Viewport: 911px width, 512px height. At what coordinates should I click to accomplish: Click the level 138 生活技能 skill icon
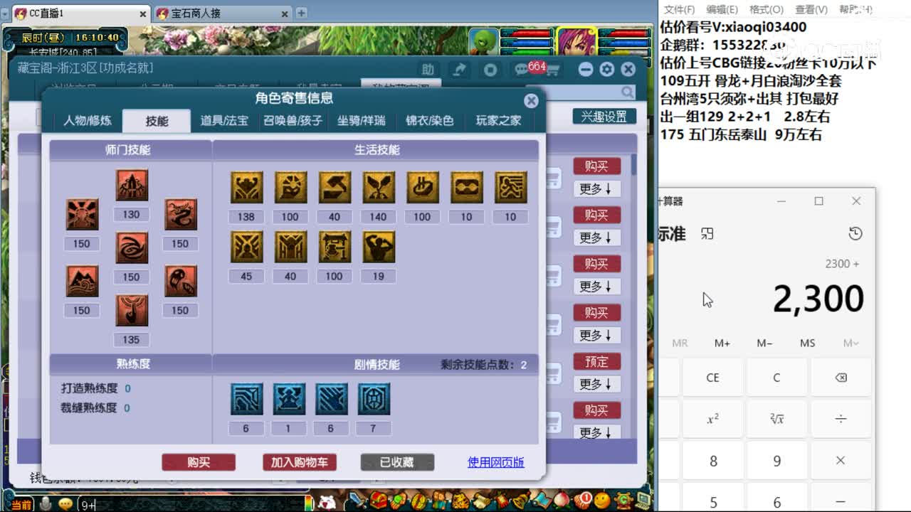(246, 187)
